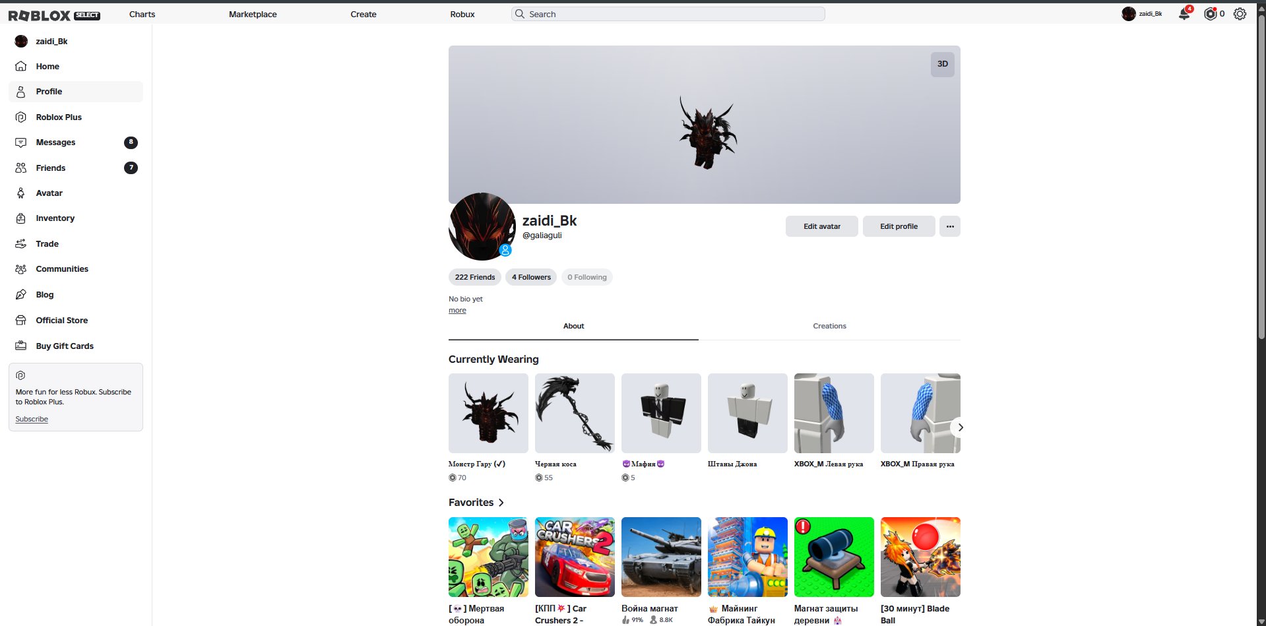
Task: View the 222 Friends list
Action: click(x=475, y=278)
